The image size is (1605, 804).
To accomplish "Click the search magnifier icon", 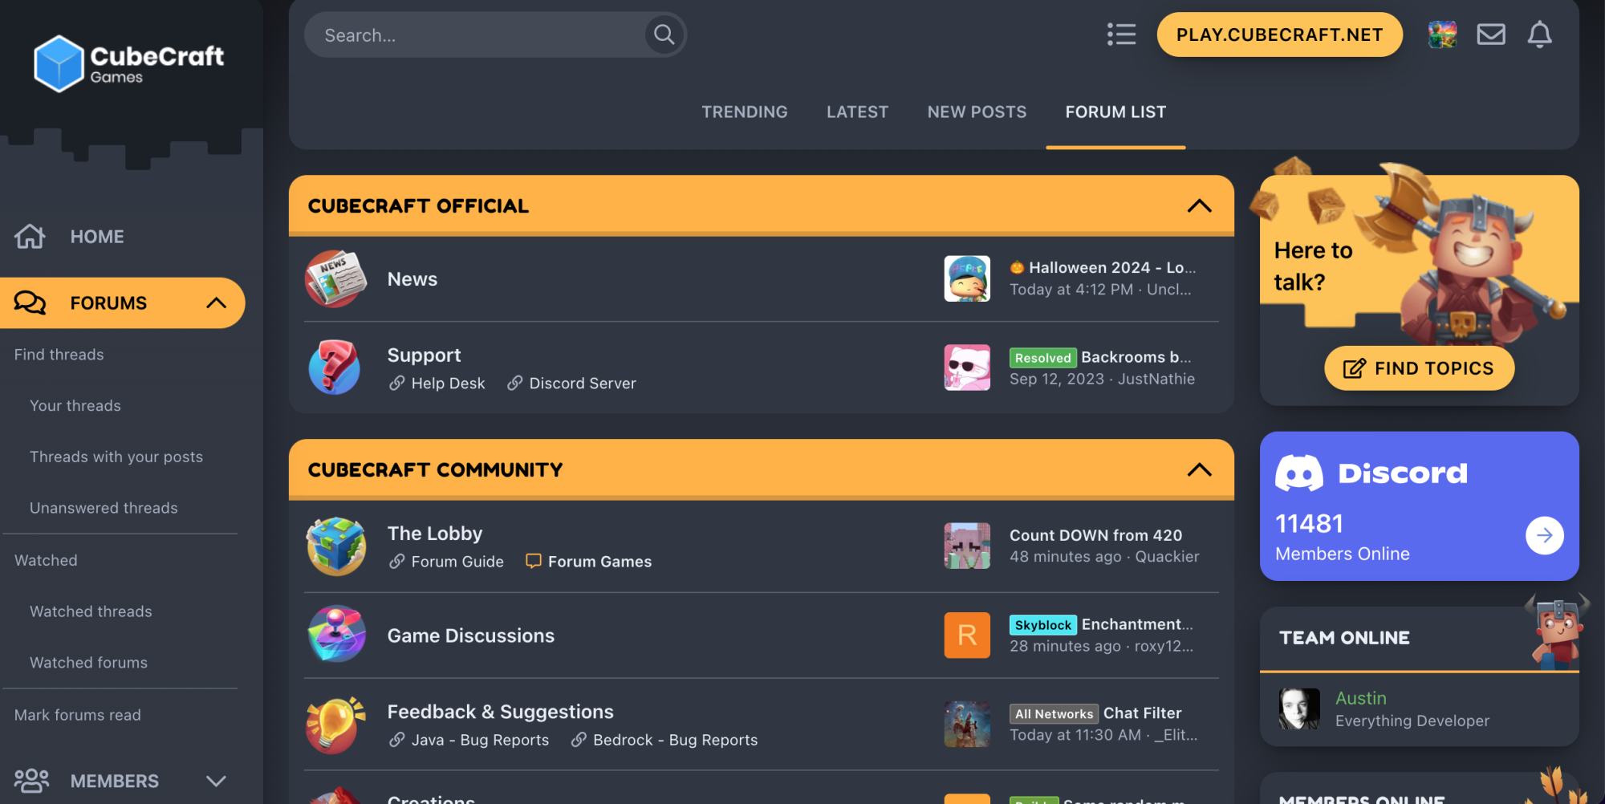I will tap(664, 35).
